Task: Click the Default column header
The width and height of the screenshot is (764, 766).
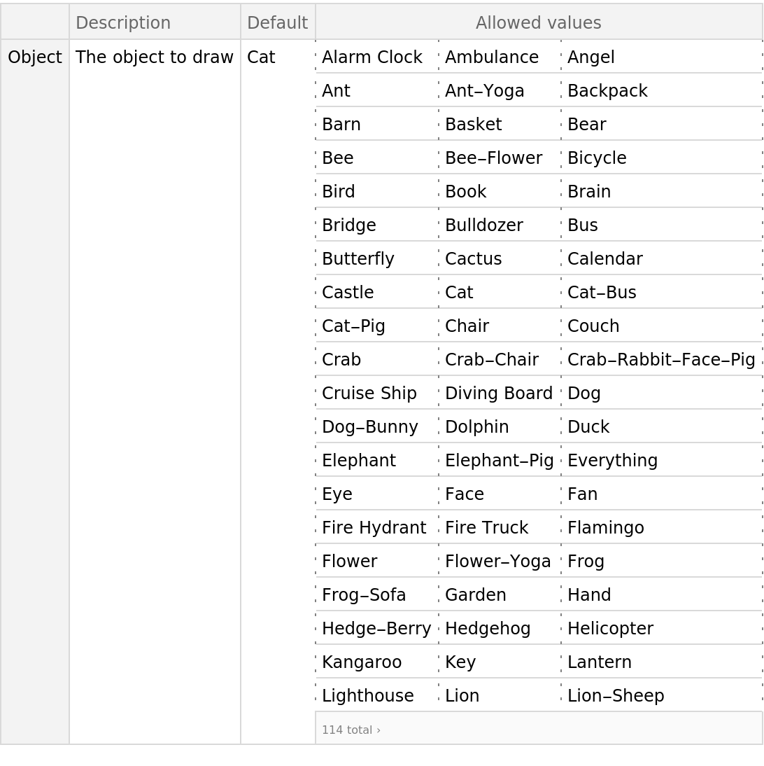Action: [277, 22]
